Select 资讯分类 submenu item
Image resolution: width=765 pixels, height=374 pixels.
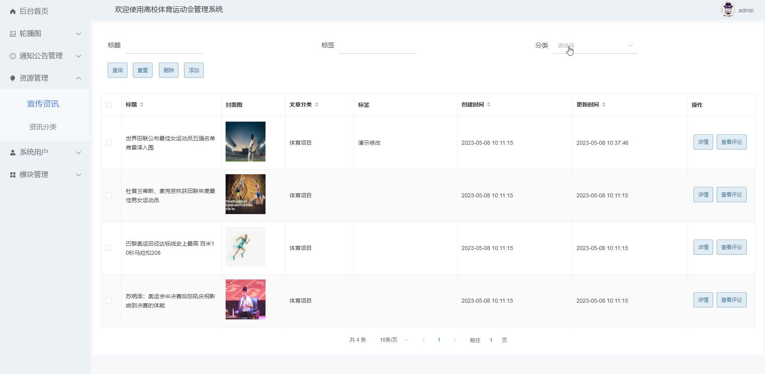point(43,127)
